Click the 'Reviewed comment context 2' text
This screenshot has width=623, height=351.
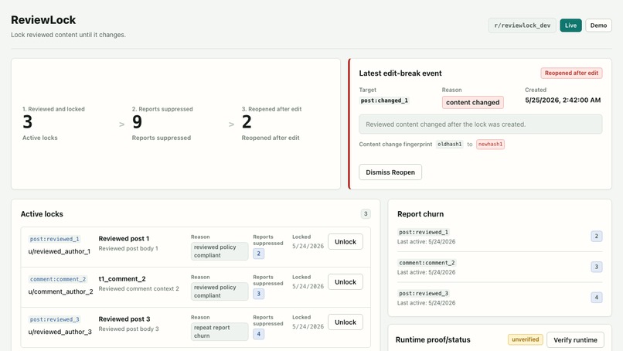coord(138,288)
